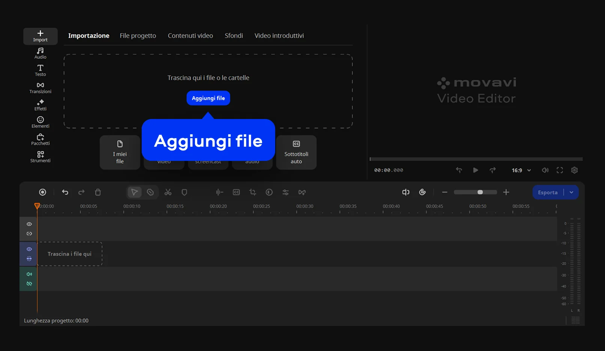Open the Effetti panel
The image size is (605, 351).
(40, 105)
